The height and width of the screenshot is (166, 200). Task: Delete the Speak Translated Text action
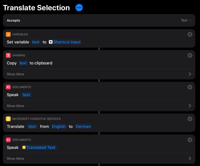click(190, 140)
